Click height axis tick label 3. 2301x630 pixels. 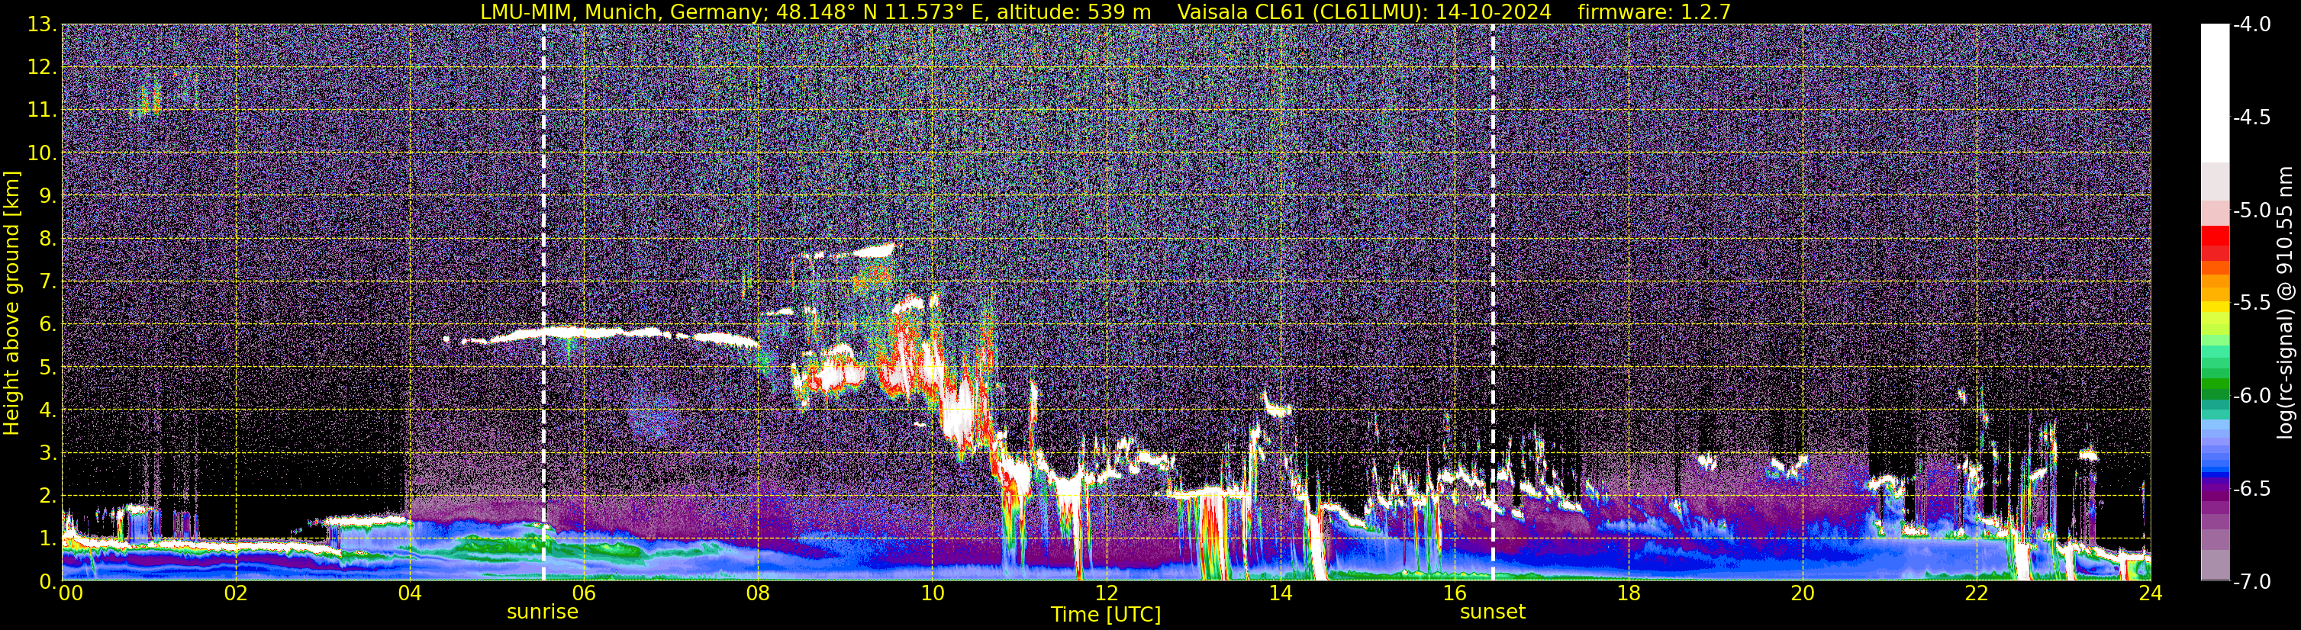tap(49, 453)
